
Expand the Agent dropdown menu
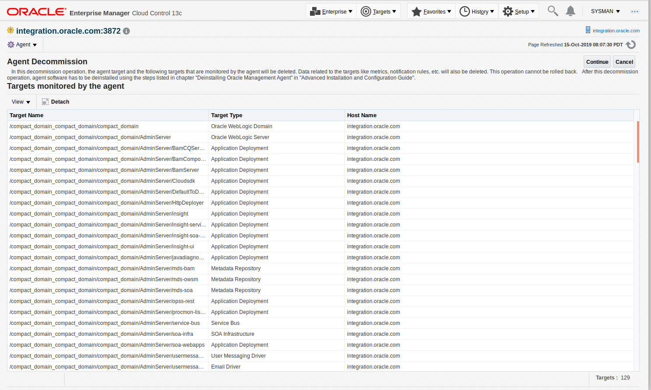click(x=22, y=45)
